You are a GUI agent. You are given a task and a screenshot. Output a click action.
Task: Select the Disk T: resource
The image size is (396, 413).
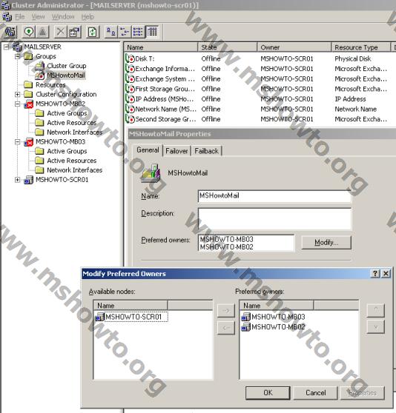pos(145,58)
